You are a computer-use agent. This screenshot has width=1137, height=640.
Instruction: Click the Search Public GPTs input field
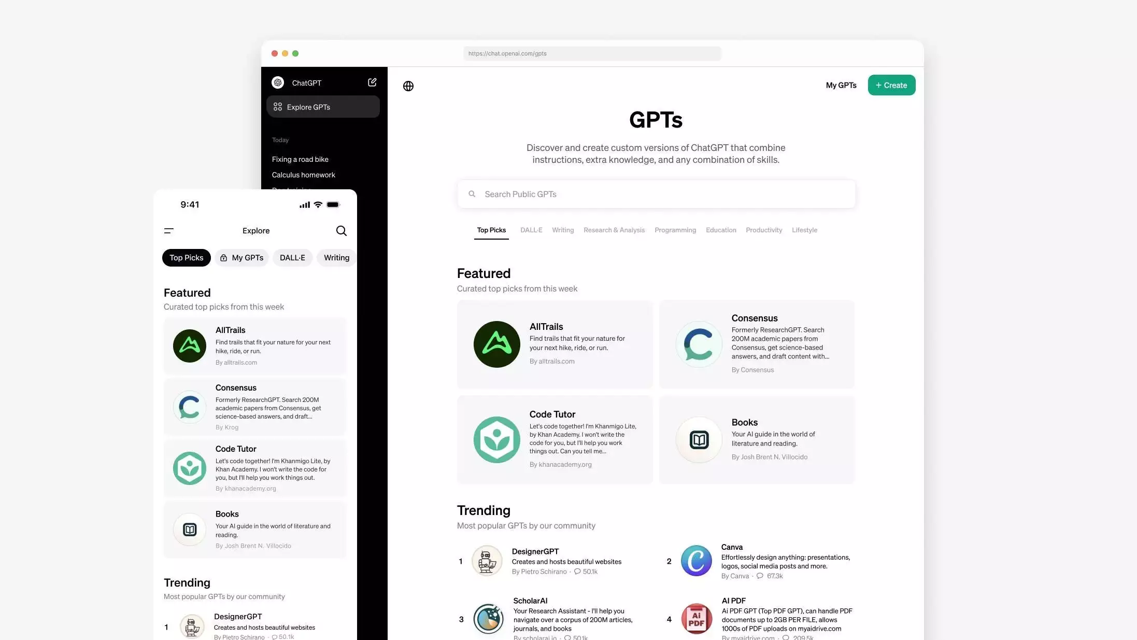(x=655, y=194)
